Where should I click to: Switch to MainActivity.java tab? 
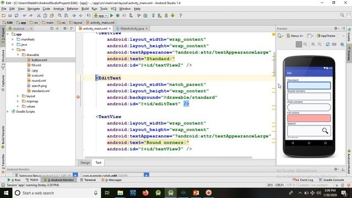(x=132, y=29)
